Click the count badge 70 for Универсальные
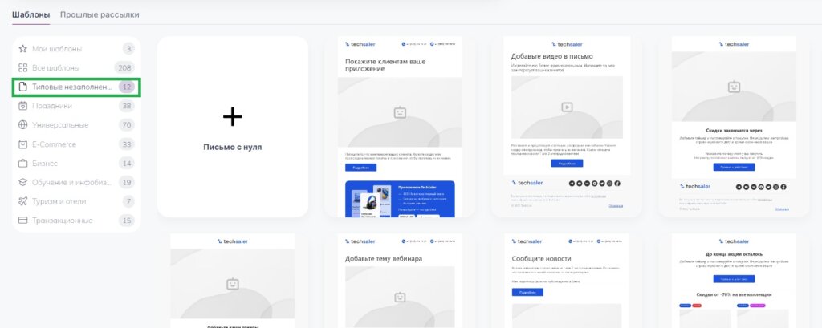Viewport: 822px width, 328px height. pos(126,124)
